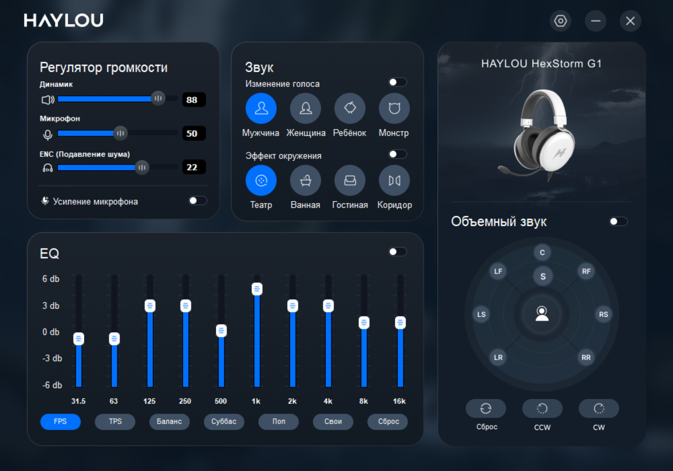The width and height of the screenshot is (673, 471).
Task: Enable the EQ toggle switch
Action: [x=398, y=252]
